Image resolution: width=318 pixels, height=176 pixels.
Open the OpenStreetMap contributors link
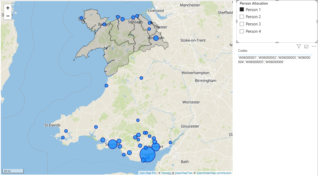214,173
